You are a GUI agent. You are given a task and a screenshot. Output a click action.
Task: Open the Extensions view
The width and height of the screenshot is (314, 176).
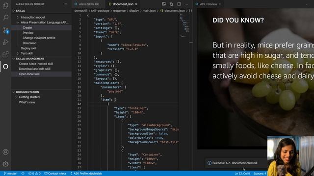pyautogui.click(x=5, y=54)
